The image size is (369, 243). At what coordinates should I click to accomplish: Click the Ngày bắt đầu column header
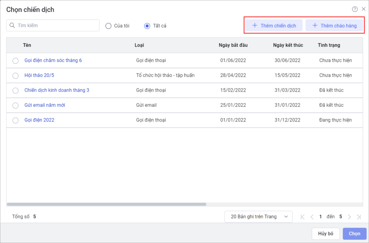[233, 45]
